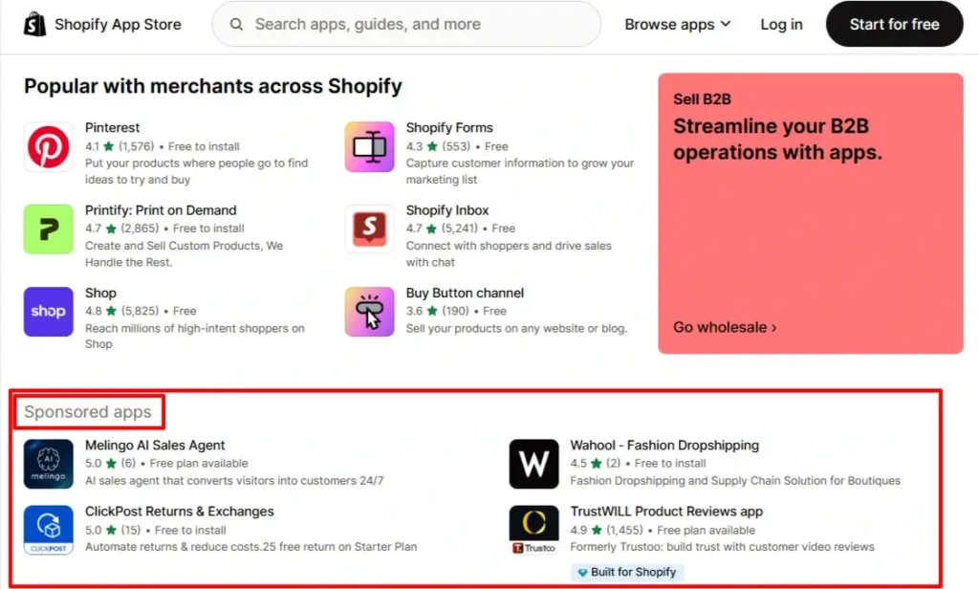Follow the Go wholesale link
979x589 pixels.
725,327
